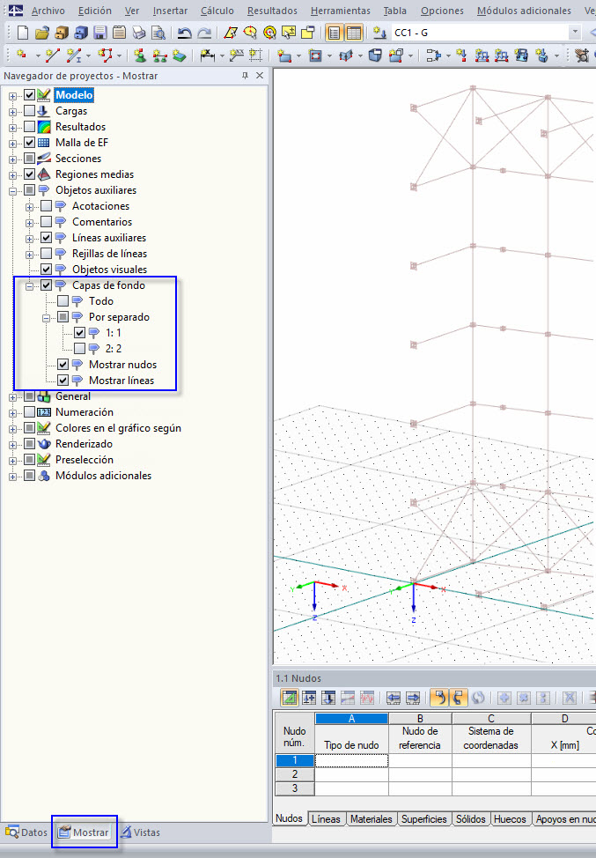The height and width of the screenshot is (858, 596).
Task: Click the Colores en el gráfico según item
Action: 118,428
